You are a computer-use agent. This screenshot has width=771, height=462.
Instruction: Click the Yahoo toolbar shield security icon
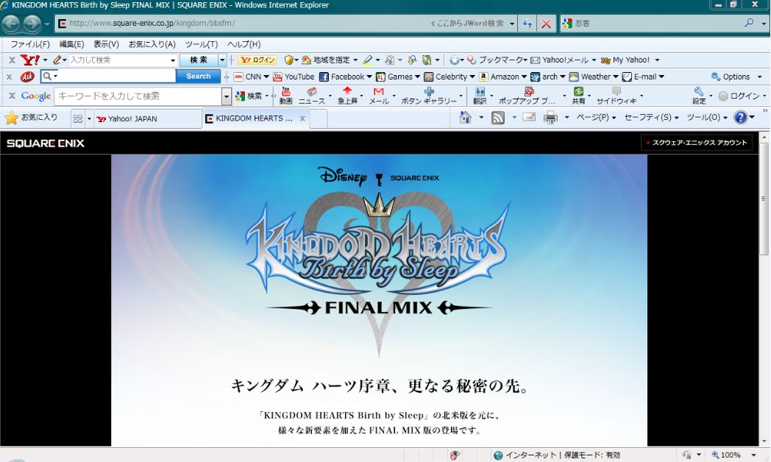(x=289, y=60)
